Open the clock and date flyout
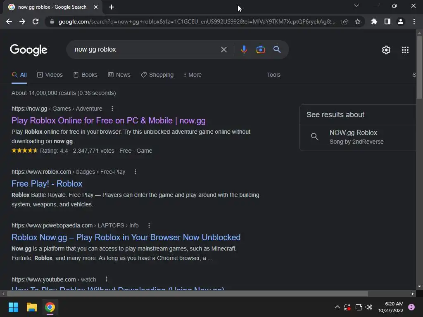This screenshot has height=317, width=423. pos(391,307)
